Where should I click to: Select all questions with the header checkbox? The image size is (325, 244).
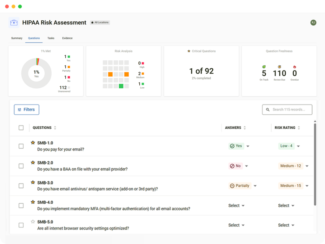21,128
